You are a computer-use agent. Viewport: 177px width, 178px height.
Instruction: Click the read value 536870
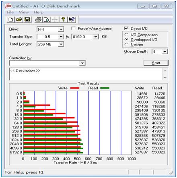tap(158, 140)
